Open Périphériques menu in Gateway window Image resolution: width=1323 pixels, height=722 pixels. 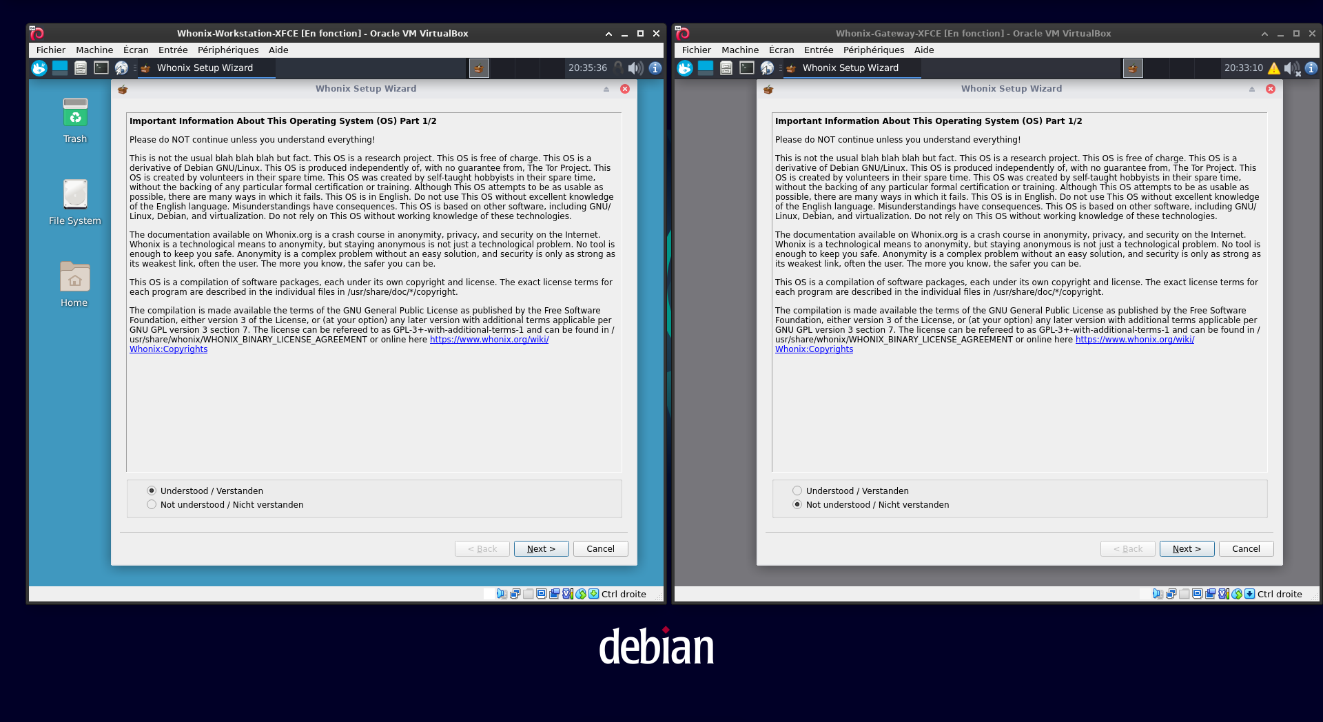point(874,50)
